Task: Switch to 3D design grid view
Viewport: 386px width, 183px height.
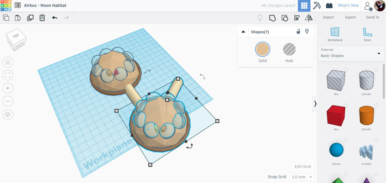Action: pyautogui.click(x=304, y=6)
